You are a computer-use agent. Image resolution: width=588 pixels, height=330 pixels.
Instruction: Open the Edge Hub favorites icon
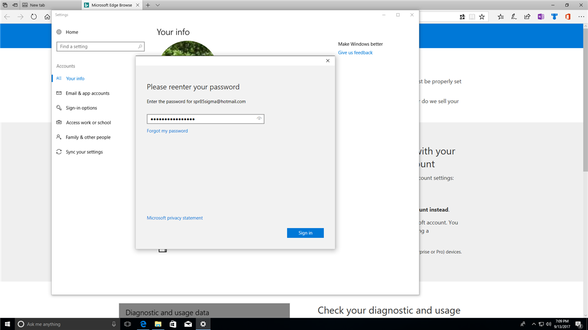(x=501, y=17)
